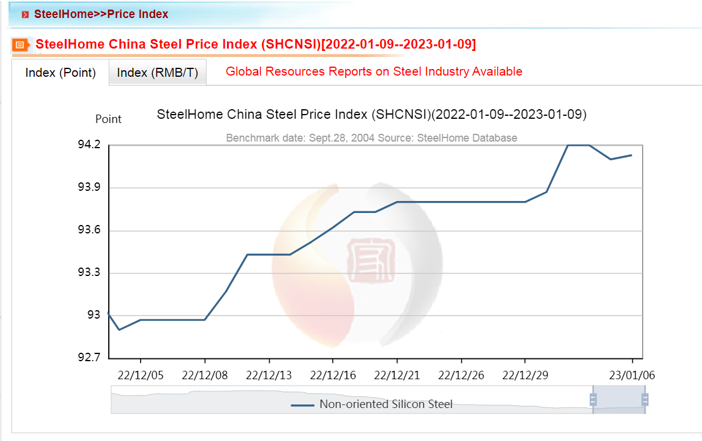Click the lowest point of the index line

119,329
